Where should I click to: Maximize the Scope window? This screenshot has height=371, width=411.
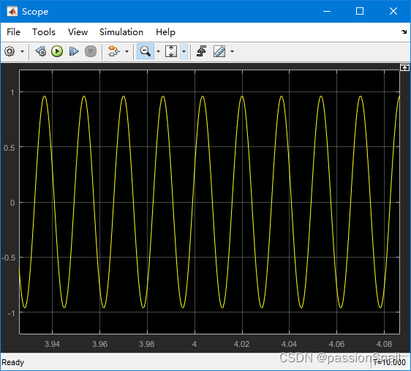[x=360, y=11]
